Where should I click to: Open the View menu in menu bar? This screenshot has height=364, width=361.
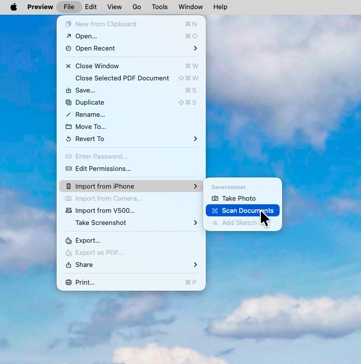click(114, 7)
